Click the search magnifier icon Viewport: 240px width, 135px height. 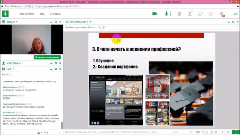pyautogui.click(x=191, y=132)
